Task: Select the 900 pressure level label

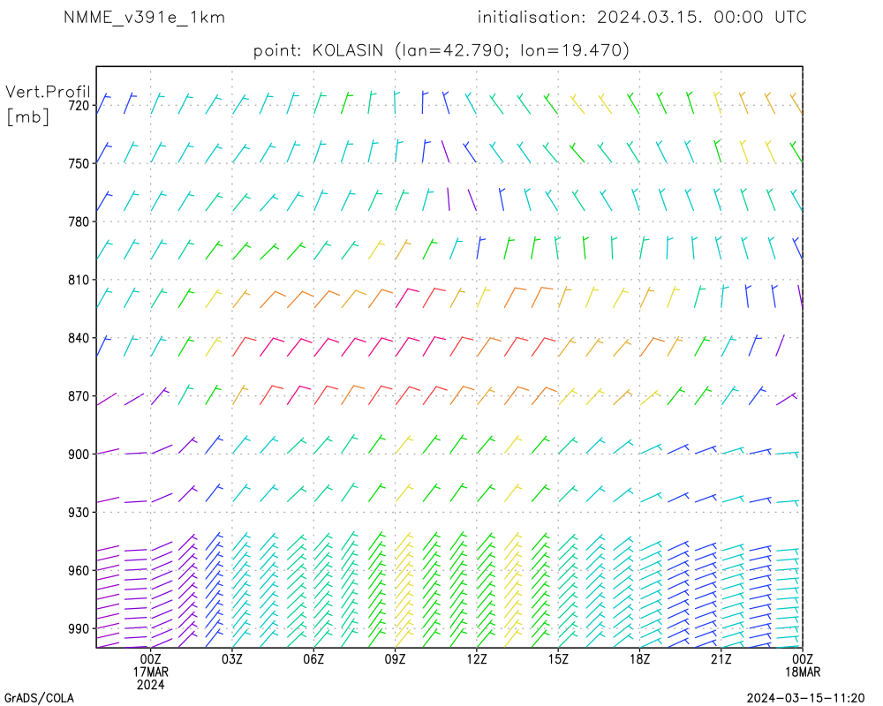Action: pyautogui.click(x=79, y=454)
